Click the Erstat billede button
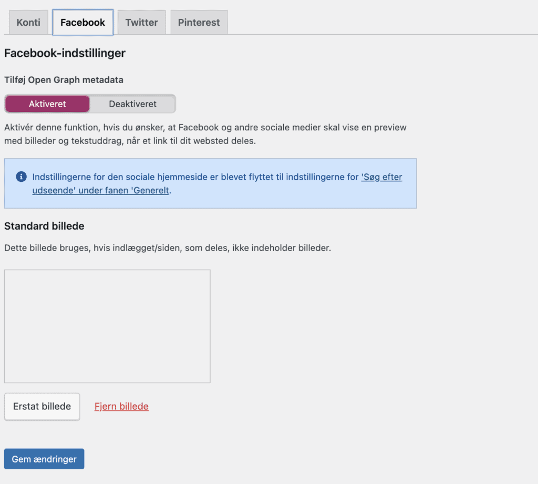The image size is (538, 484). click(42, 406)
